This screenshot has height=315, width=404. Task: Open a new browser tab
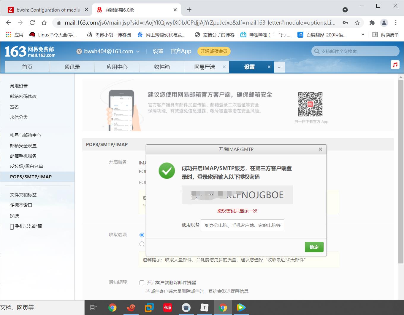click(x=189, y=10)
